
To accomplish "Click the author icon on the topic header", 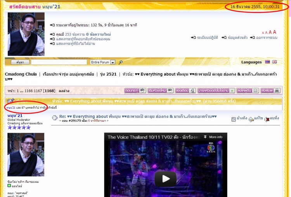I will click(10, 101).
